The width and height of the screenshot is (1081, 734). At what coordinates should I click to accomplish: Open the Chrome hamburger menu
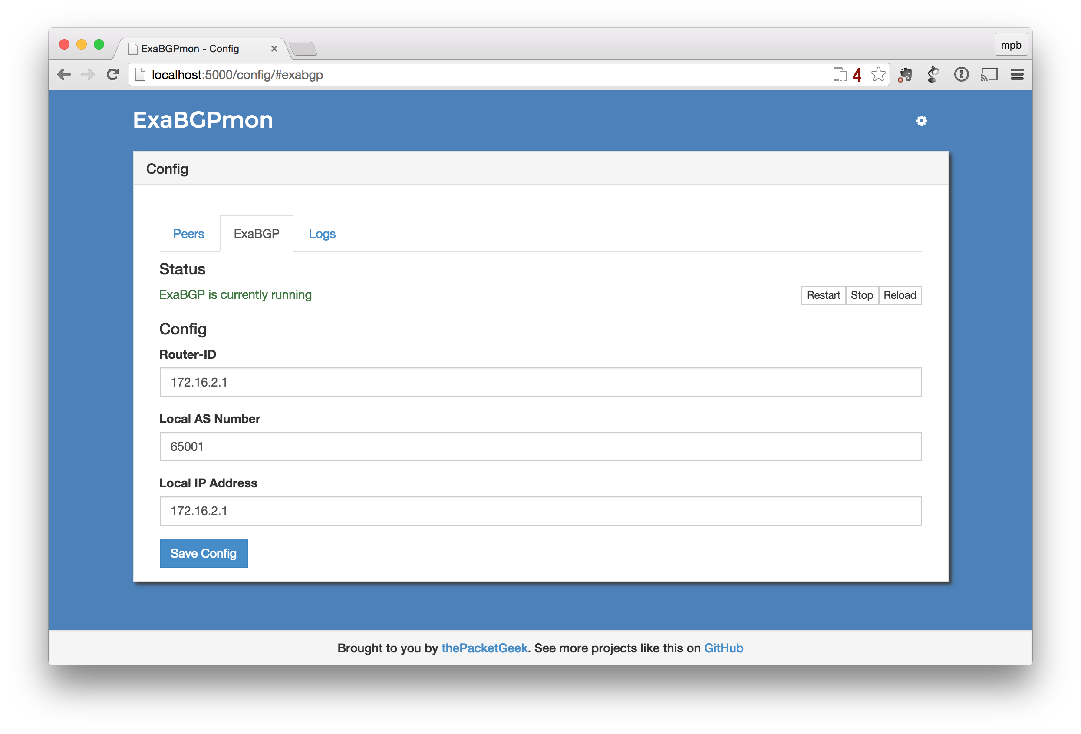click(1017, 74)
